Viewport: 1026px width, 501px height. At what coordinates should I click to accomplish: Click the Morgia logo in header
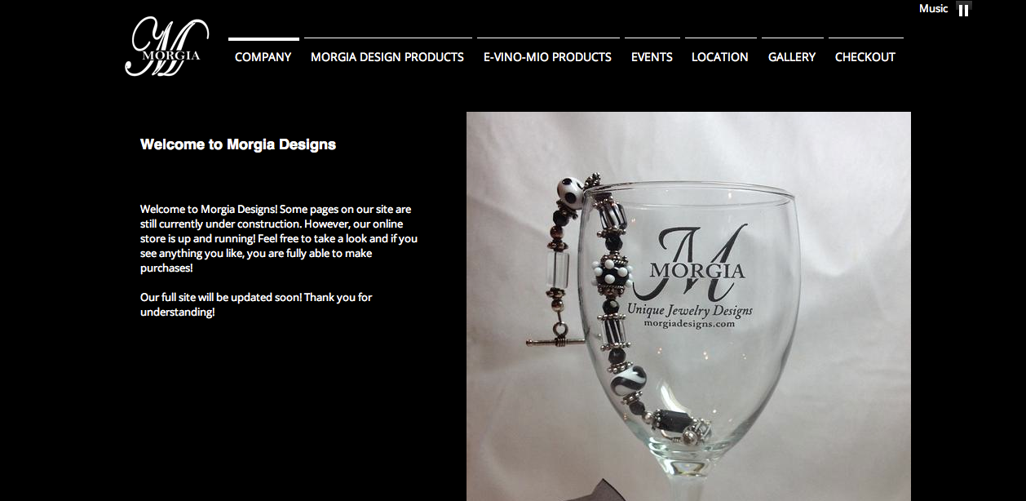coord(166,47)
